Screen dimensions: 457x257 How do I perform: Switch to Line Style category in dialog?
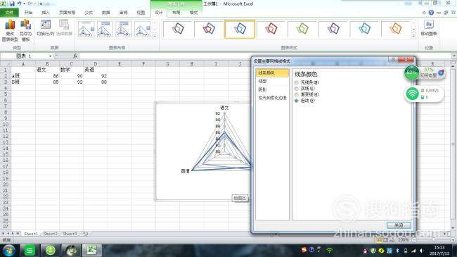(x=263, y=81)
